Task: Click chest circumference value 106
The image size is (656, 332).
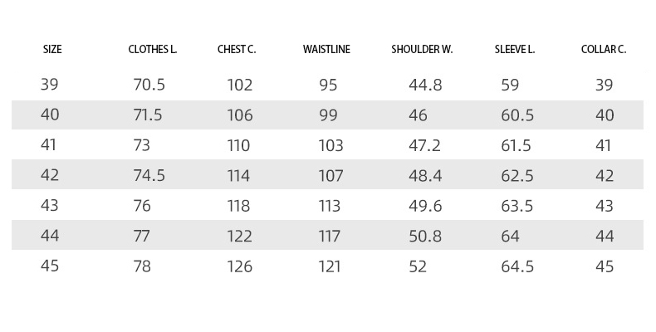Action: tap(240, 115)
